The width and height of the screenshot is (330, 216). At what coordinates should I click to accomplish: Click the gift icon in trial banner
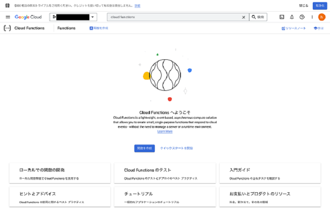[7, 6]
